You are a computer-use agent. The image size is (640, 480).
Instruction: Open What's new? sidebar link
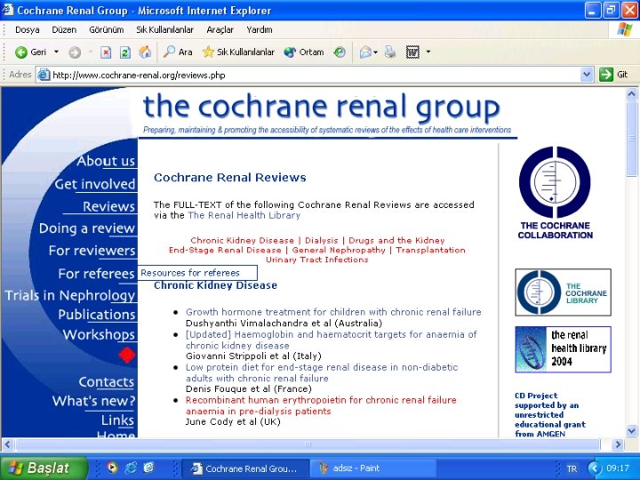93,401
